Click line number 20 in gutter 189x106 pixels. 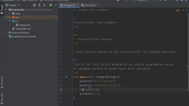61,90
